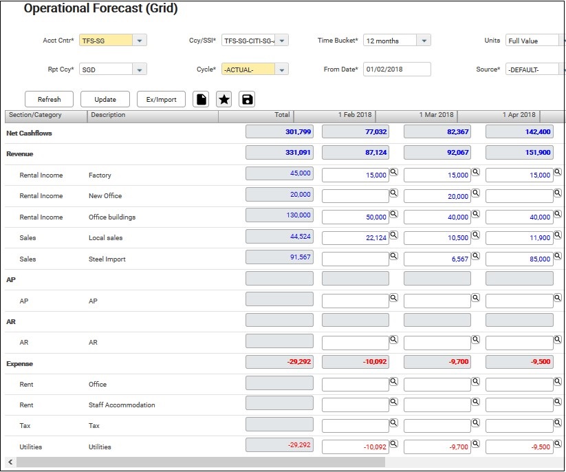
Task: Open the Acct Cntr dropdown
Action: 140,41
